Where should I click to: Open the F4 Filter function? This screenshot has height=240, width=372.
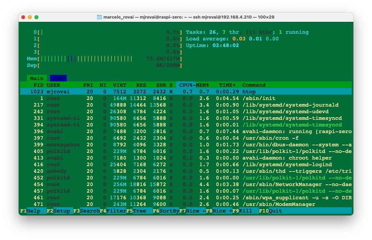pyautogui.click(x=113, y=211)
